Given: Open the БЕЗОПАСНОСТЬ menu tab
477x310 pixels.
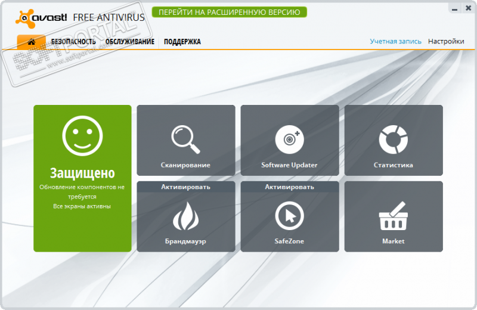Looking at the screenshot, I should click(x=73, y=42).
